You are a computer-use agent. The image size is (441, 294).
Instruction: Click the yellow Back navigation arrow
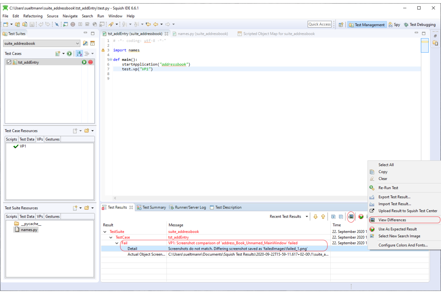pyautogui.click(x=156, y=24)
